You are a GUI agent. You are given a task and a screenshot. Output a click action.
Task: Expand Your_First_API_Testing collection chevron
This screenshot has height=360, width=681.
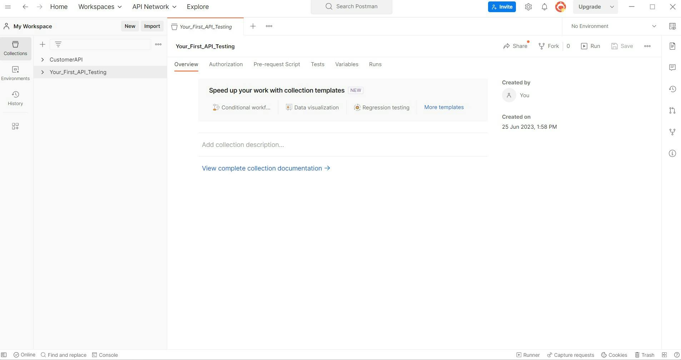(43, 72)
